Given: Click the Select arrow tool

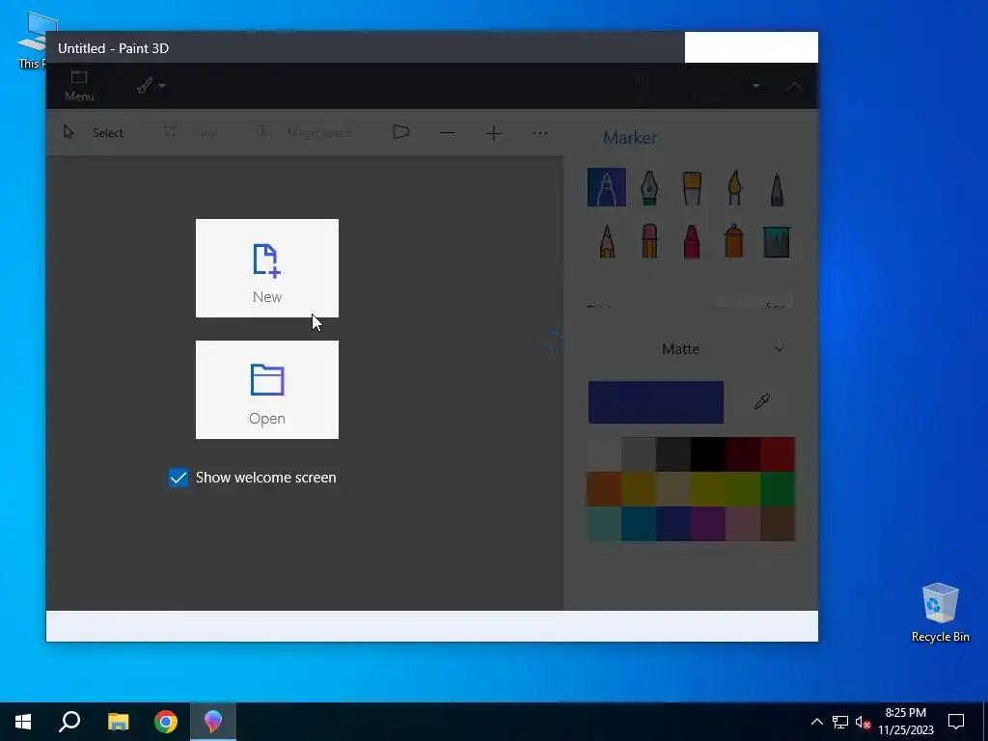Looking at the screenshot, I should point(94,132).
